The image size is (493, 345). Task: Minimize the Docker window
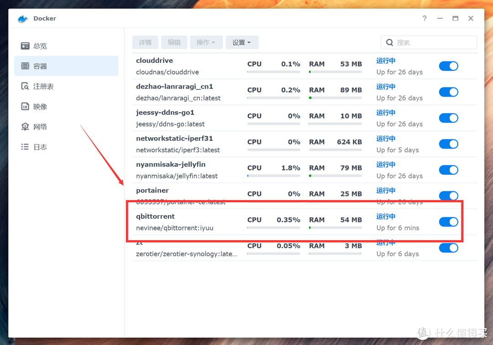click(440, 19)
